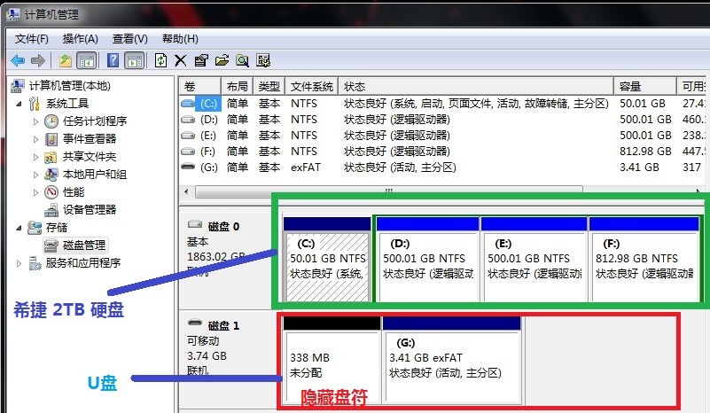Click 状态良好 (逻辑驱动器) status of (D:)
Screen dimensions: 710x413
coord(397,120)
